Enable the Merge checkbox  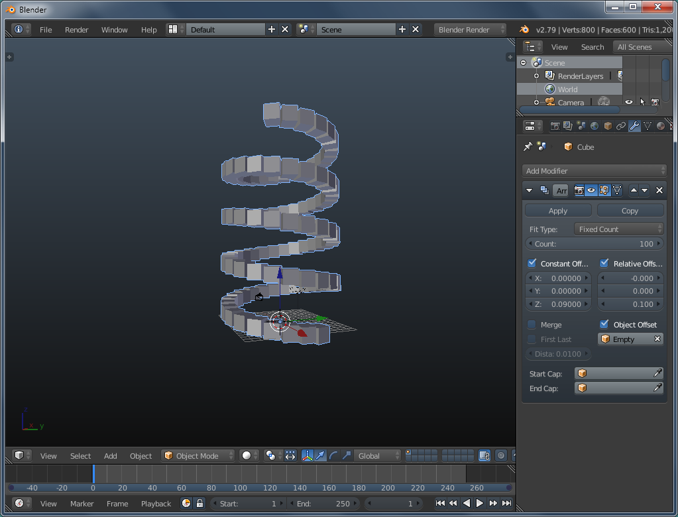[532, 324]
